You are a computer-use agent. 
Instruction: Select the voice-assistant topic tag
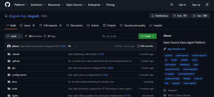(190, 69)
